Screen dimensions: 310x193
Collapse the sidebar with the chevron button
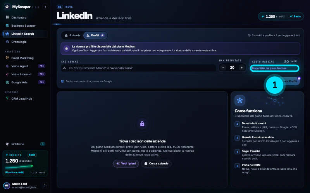click(x=45, y=7)
